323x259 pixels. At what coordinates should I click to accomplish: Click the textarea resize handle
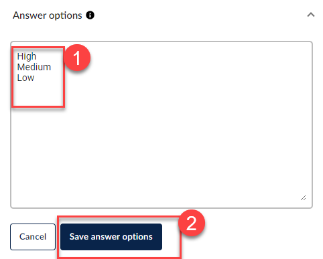[x=303, y=198]
